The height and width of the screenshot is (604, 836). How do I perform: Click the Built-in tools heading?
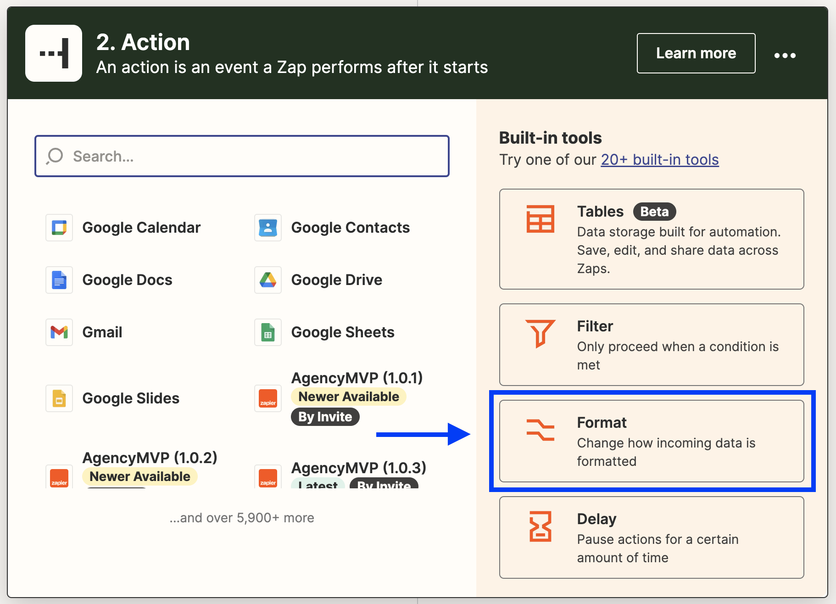click(x=550, y=138)
